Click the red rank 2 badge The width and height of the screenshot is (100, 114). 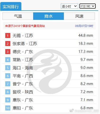coord(8,44)
